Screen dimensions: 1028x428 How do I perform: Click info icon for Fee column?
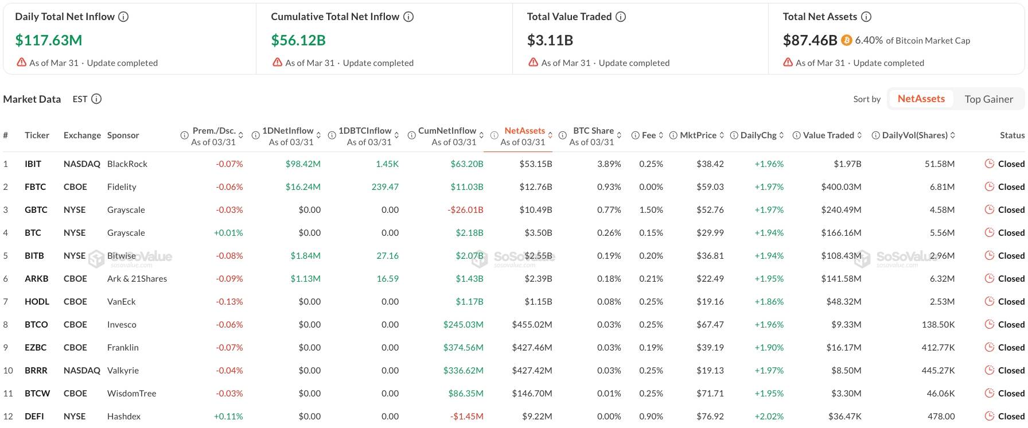(635, 135)
